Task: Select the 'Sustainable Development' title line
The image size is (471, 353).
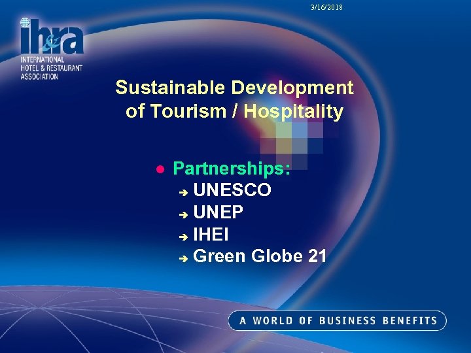Action: (x=234, y=88)
